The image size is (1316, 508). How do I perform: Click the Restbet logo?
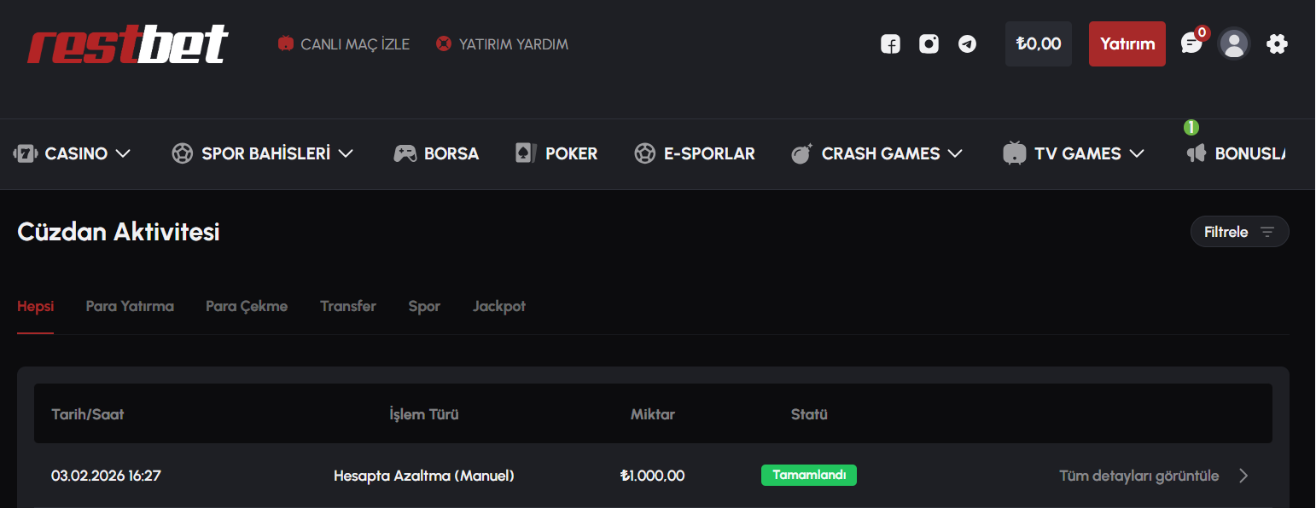128,44
